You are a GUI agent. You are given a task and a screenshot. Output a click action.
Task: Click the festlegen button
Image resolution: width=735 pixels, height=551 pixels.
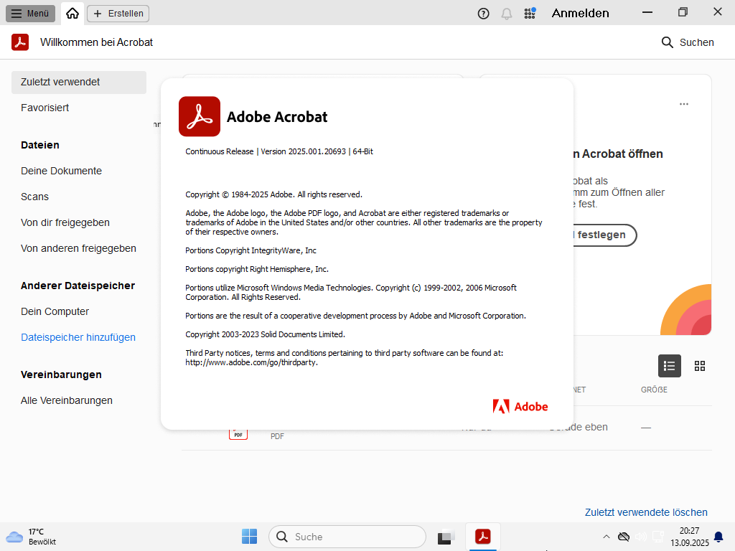[604, 235]
